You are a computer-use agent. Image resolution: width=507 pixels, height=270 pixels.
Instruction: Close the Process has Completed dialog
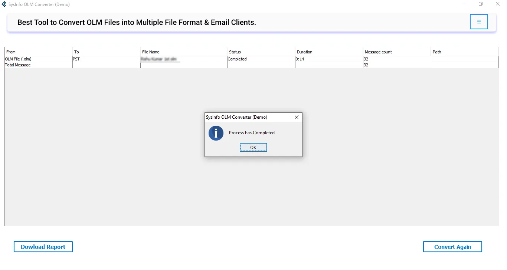coord(296,117)
